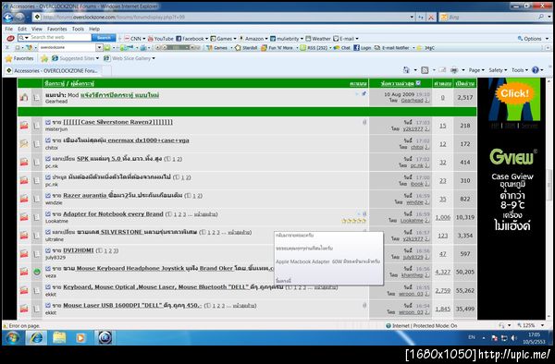Image resolution: width=555 pixels, height=364 pixels.
Task: Click check mark prefix of Razer aurantia thread
Action: tap(48, 196)
